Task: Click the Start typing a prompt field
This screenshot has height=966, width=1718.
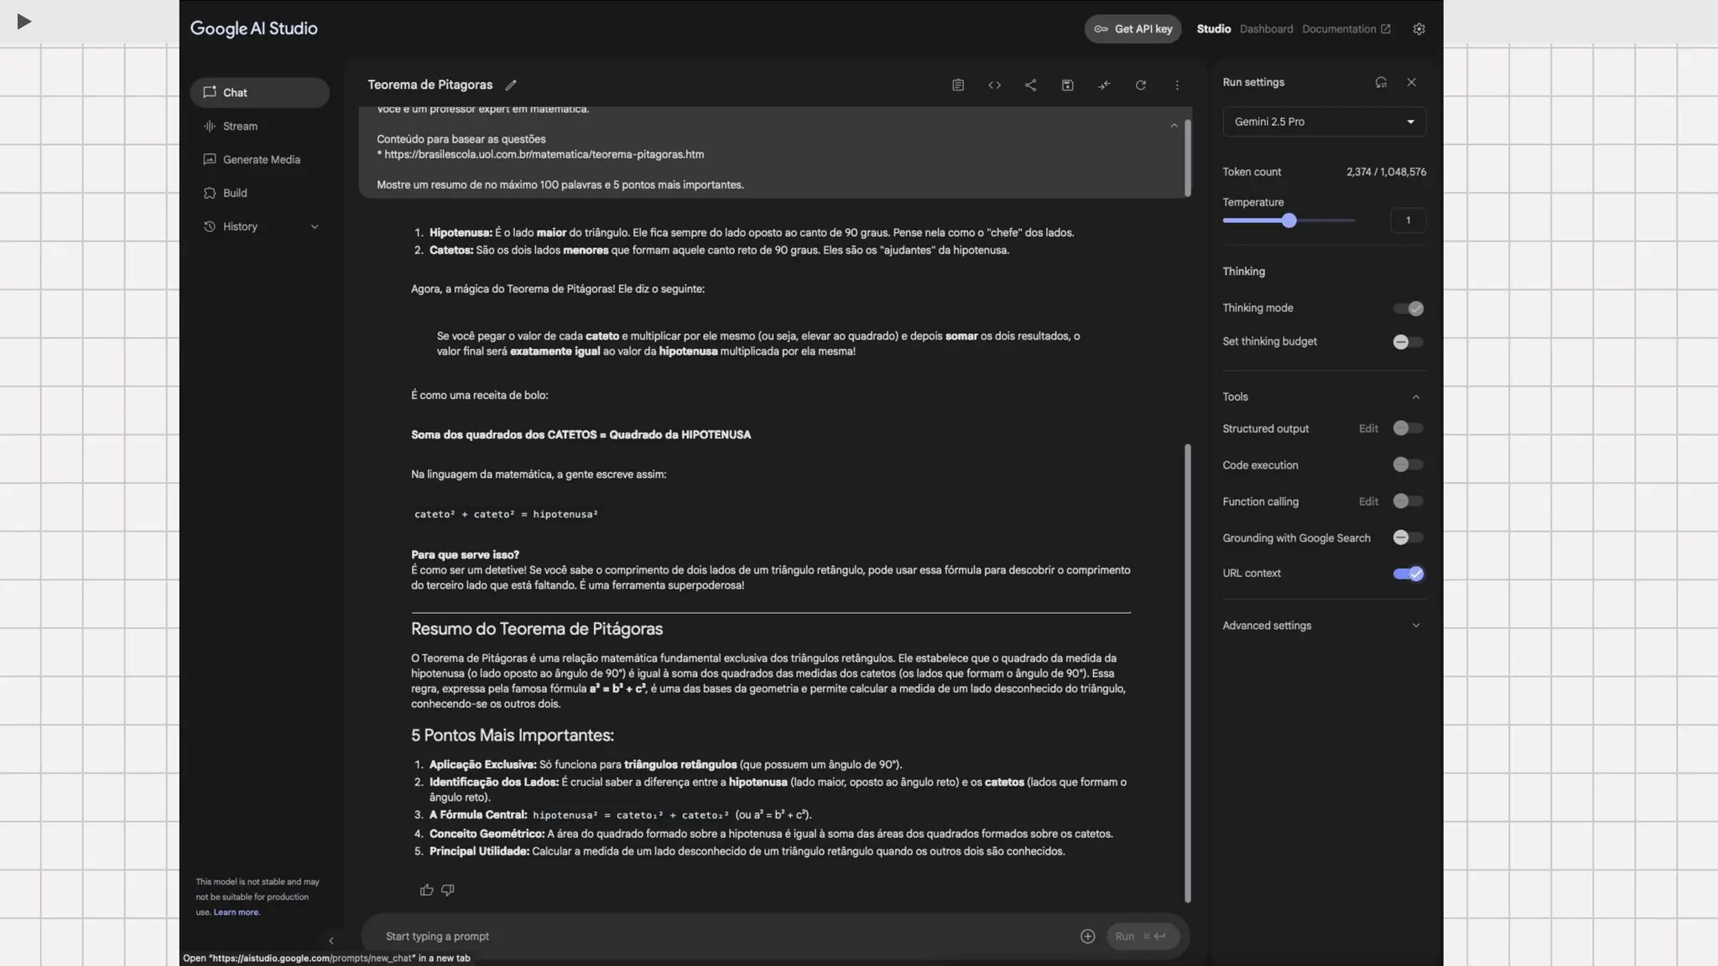Action: (721, 936)
